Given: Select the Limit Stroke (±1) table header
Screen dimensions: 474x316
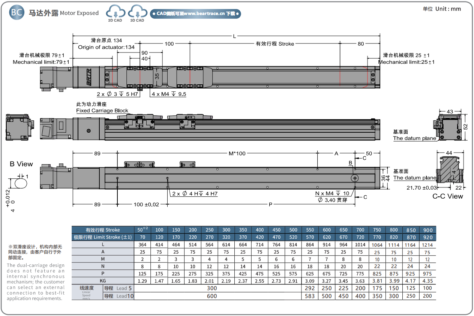Looking at the screenshot, I should [x=103, y=237].
